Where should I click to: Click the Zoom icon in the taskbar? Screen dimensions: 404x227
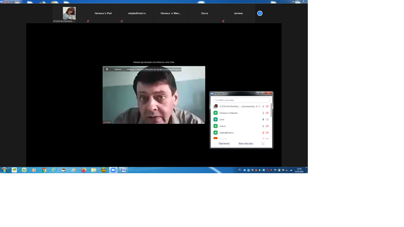coord(113,170)
